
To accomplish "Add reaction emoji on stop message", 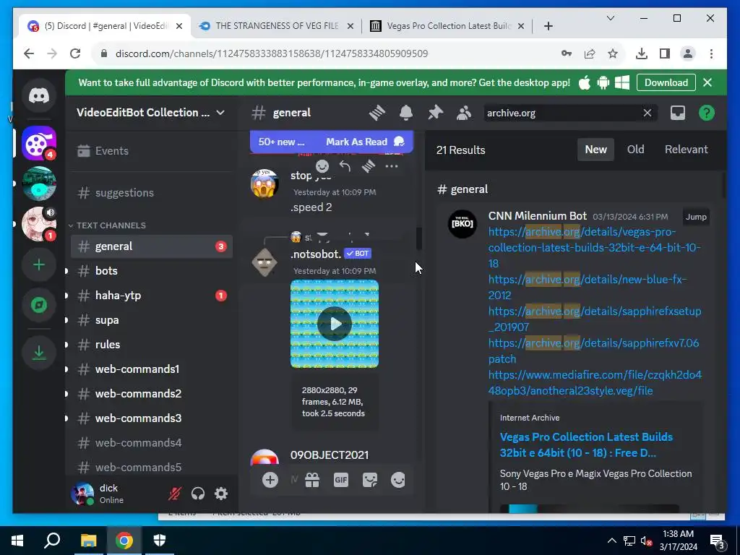I will [x=322, y=166].
